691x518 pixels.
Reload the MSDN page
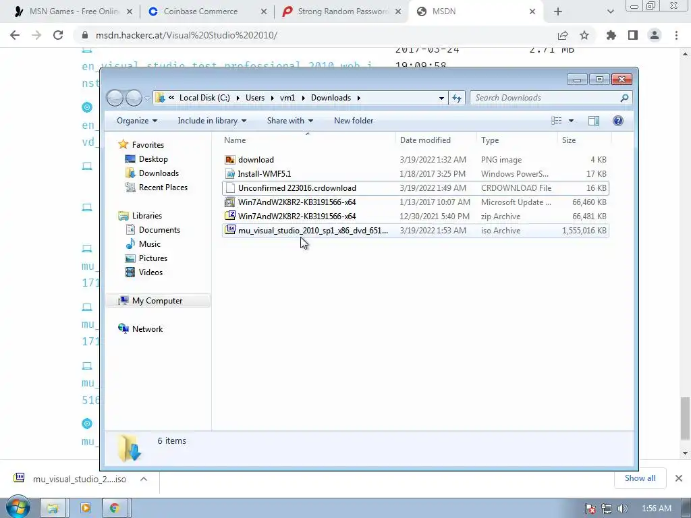[58, 35]
